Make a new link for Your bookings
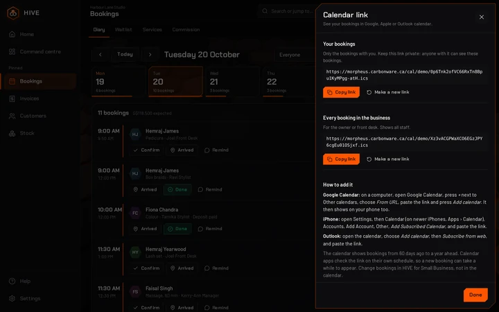This screenshot has height=312, width=499. point(387,92)
